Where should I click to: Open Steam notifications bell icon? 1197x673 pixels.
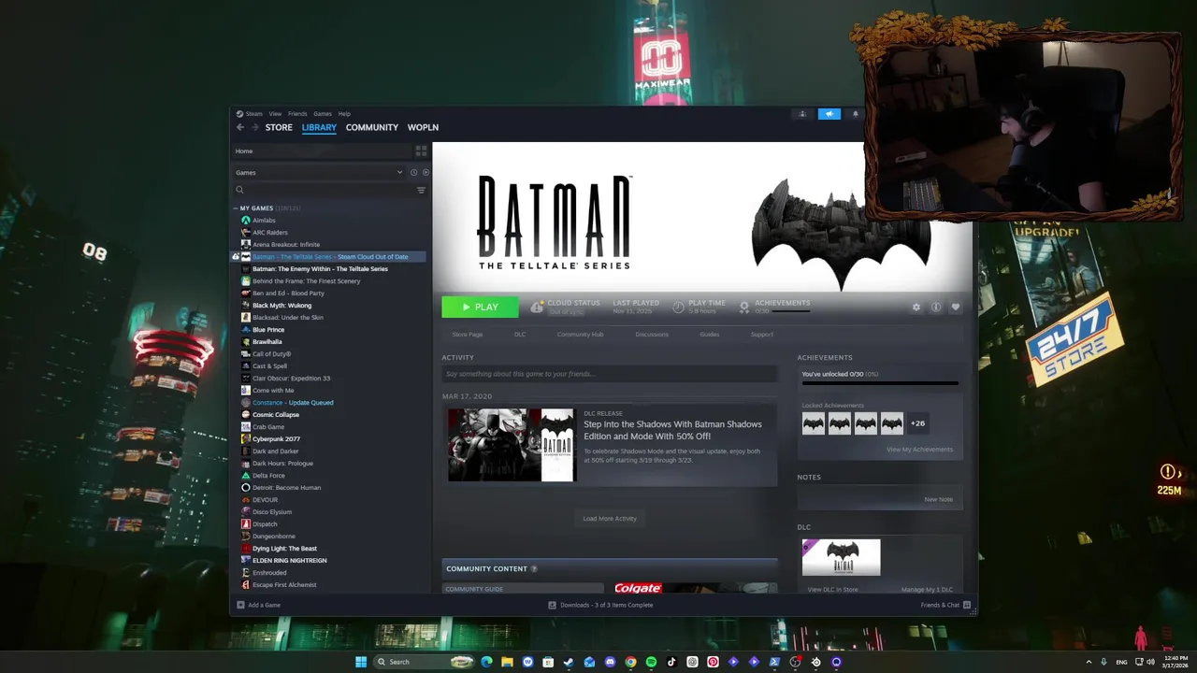point(855,114)
